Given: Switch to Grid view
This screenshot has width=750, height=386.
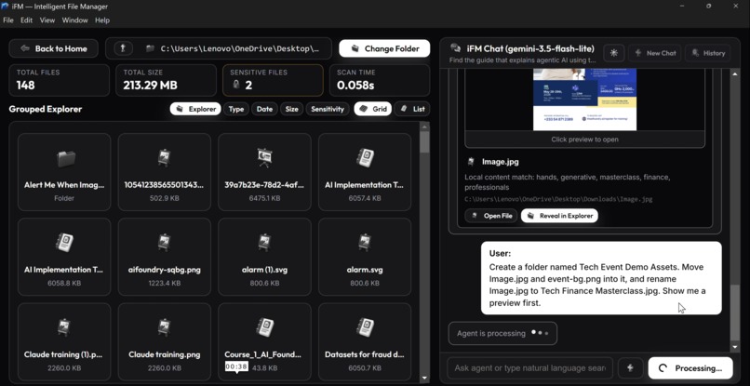Looking at the screenshot, I should (x=373, y=109).
